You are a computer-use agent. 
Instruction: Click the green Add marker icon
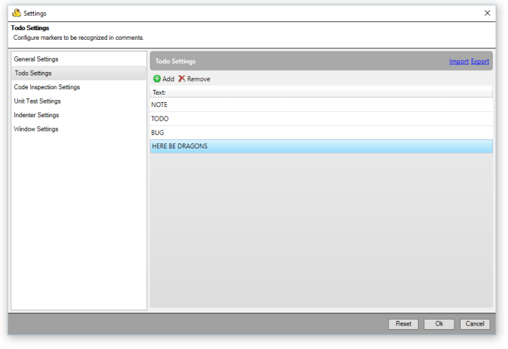pyautogui.click(x=157, y=79)
